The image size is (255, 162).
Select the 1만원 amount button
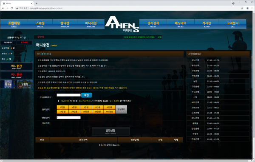pos(62,107)
